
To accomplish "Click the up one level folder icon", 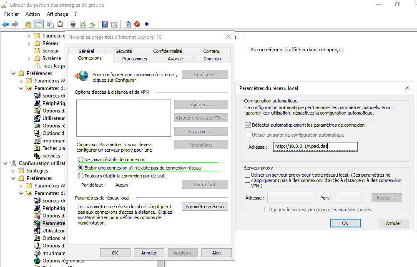I will [28, 24].
